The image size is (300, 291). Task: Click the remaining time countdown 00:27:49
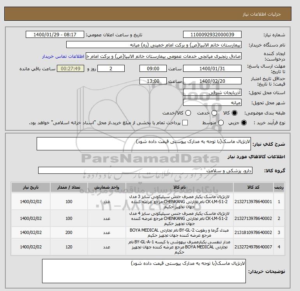pos(71,68)
